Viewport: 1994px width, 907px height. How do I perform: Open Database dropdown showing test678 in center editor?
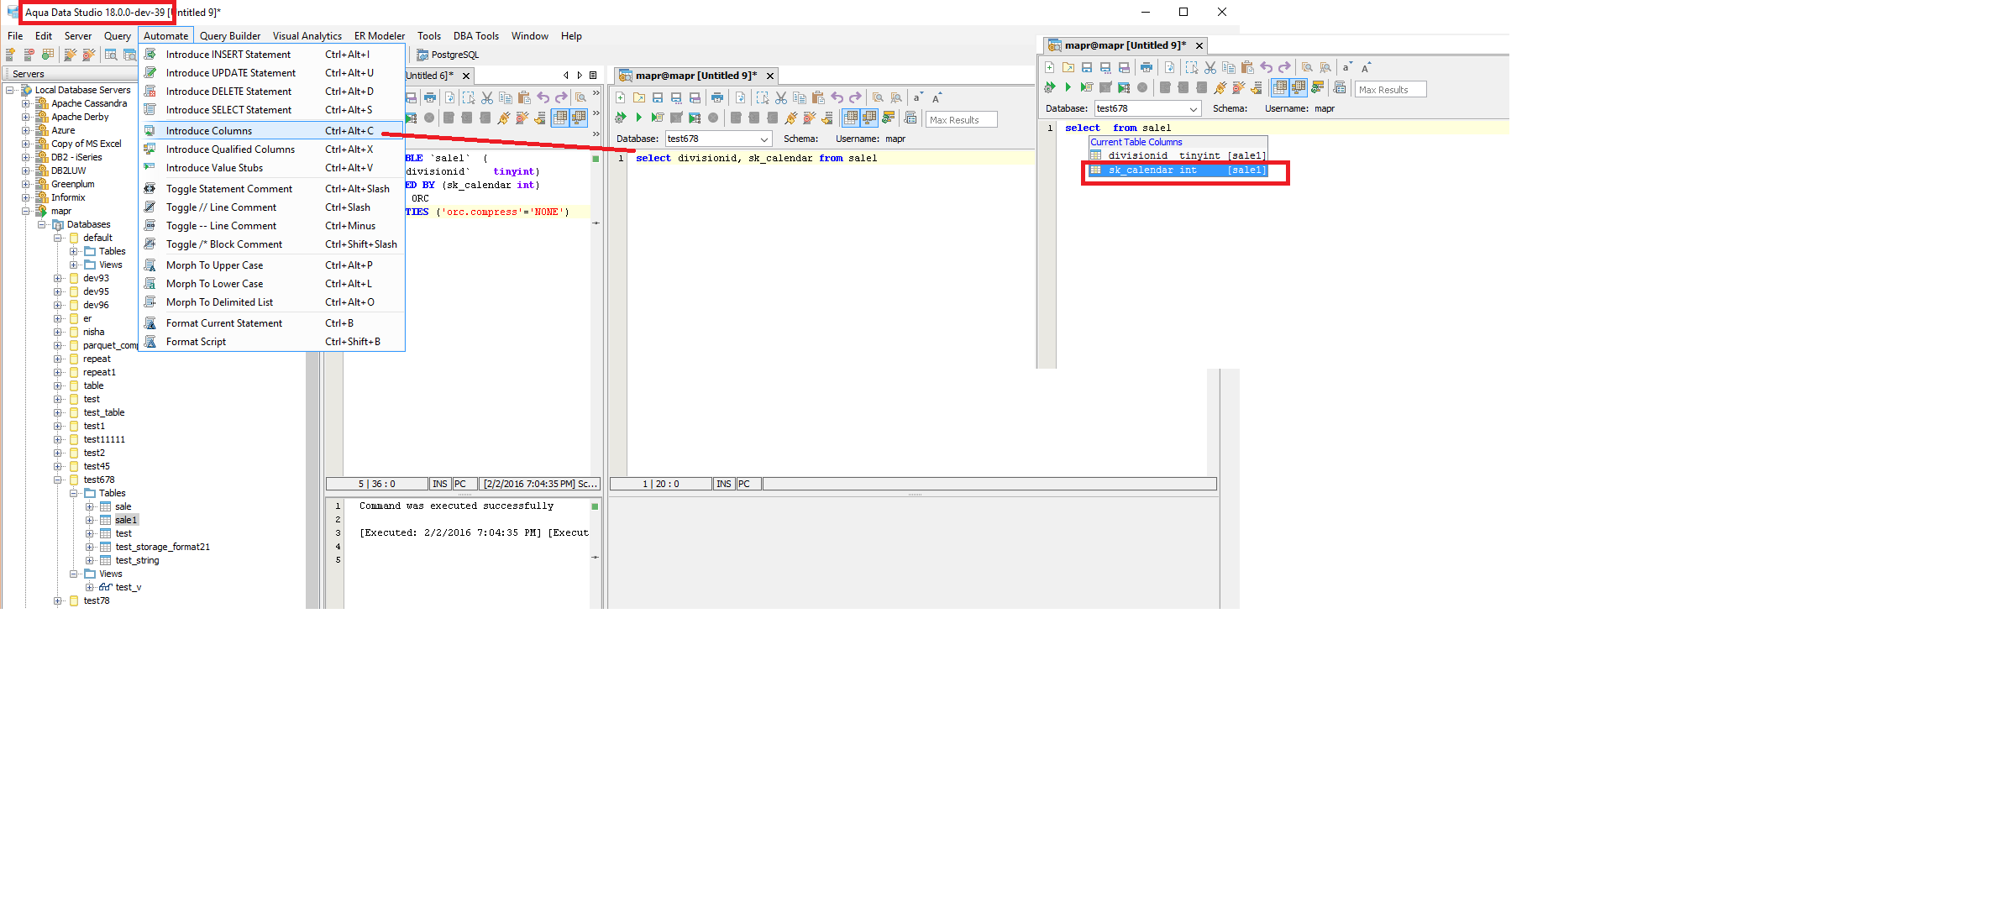coord(763,139)
